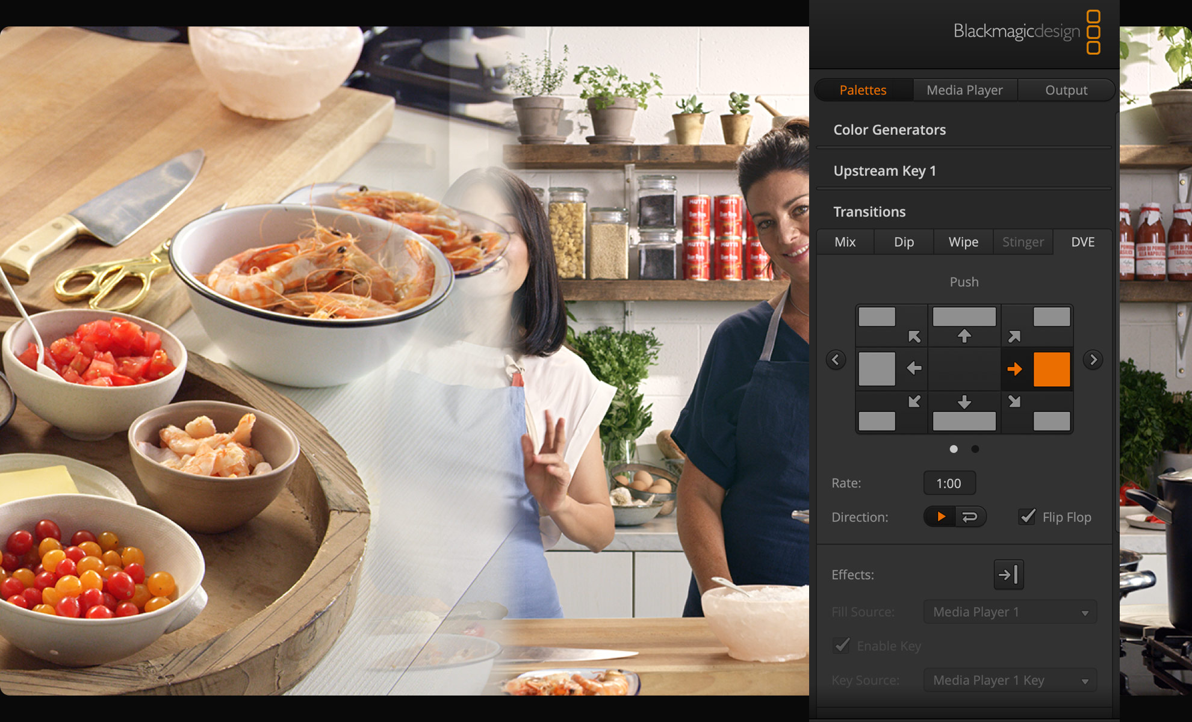Viewport: 1192px width, 722px height.
Task: Click the Effects insert icon
Action: (1008, 575)
